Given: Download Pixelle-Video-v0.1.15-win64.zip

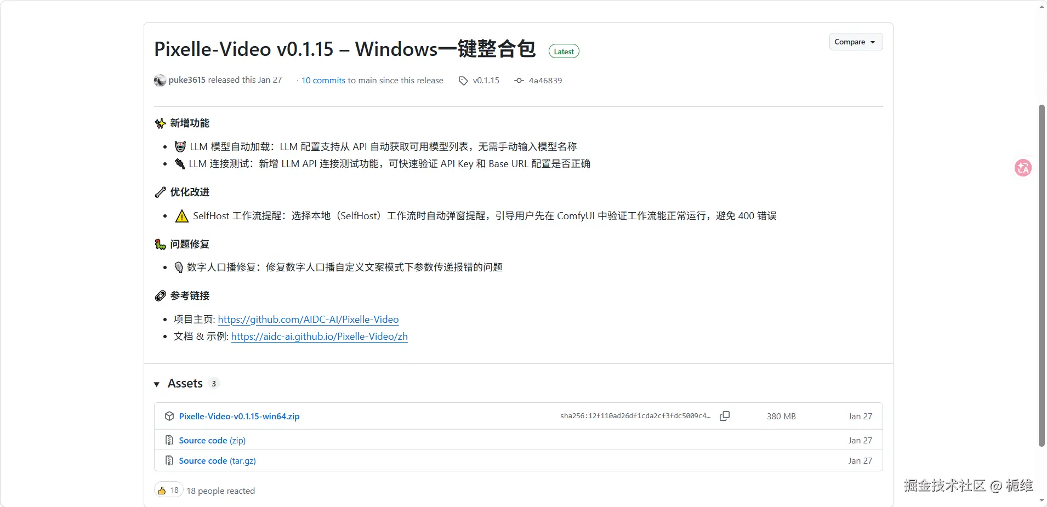Looking at the screenshot, I should [239, 417].
